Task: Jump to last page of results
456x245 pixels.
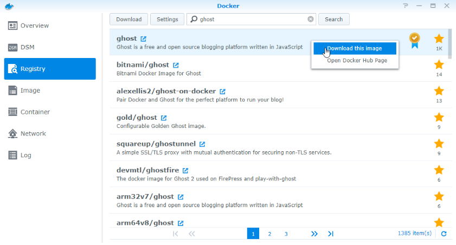Action: tap(331, 234)
